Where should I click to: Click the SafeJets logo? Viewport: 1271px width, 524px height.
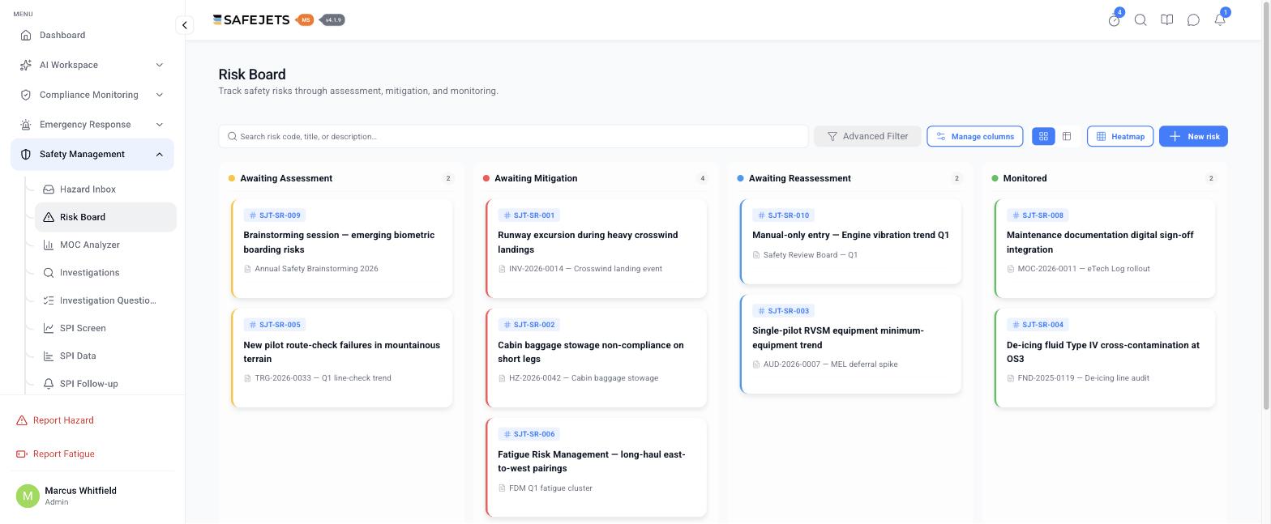coord(251,19)
